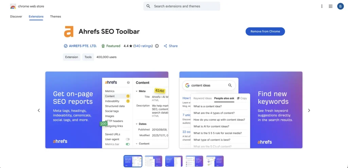
Task: Select the Extensions tab
Action: coord(36,16)
